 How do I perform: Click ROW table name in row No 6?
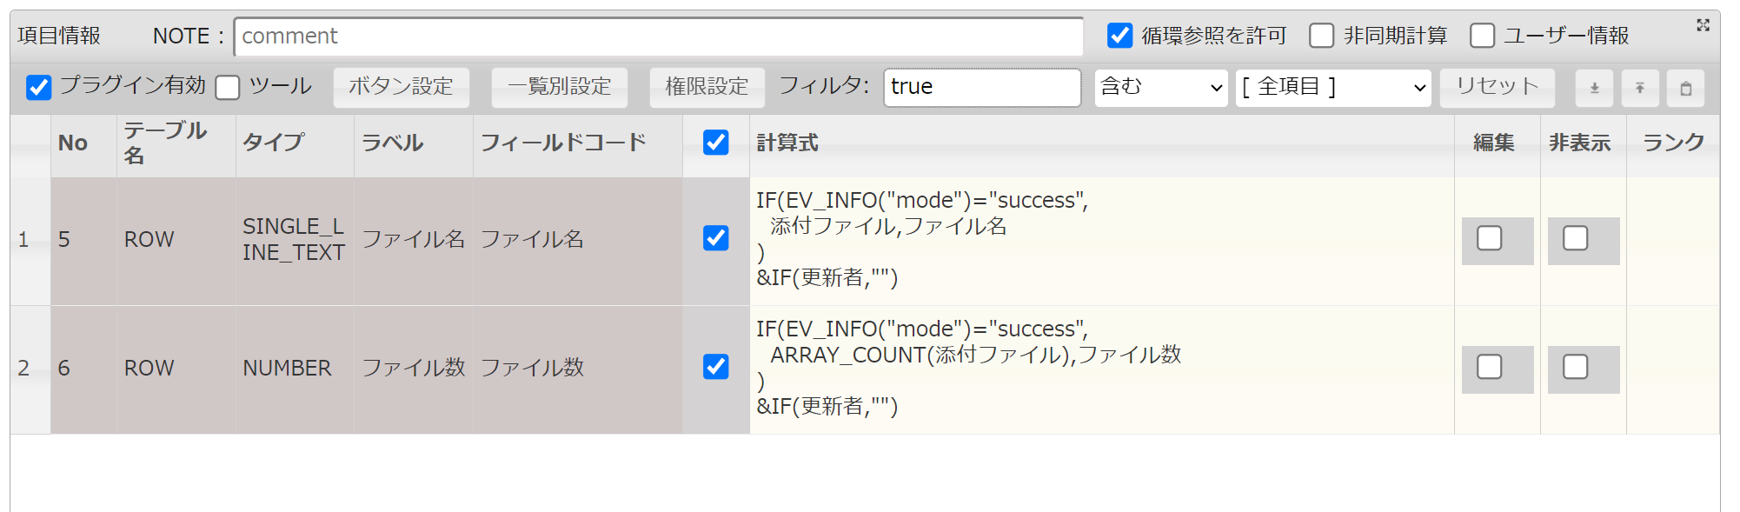coord(176,370)
